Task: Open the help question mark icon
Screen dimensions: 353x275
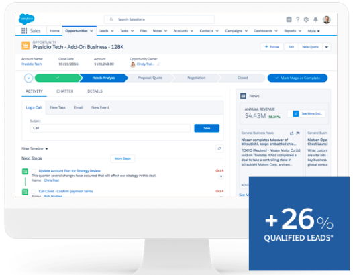Action: (x=297, y=19)
